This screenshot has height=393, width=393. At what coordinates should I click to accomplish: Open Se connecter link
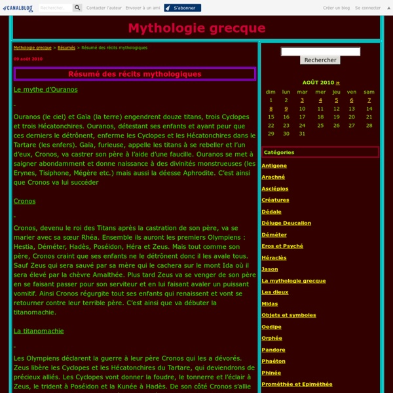[x=367, y=8]
